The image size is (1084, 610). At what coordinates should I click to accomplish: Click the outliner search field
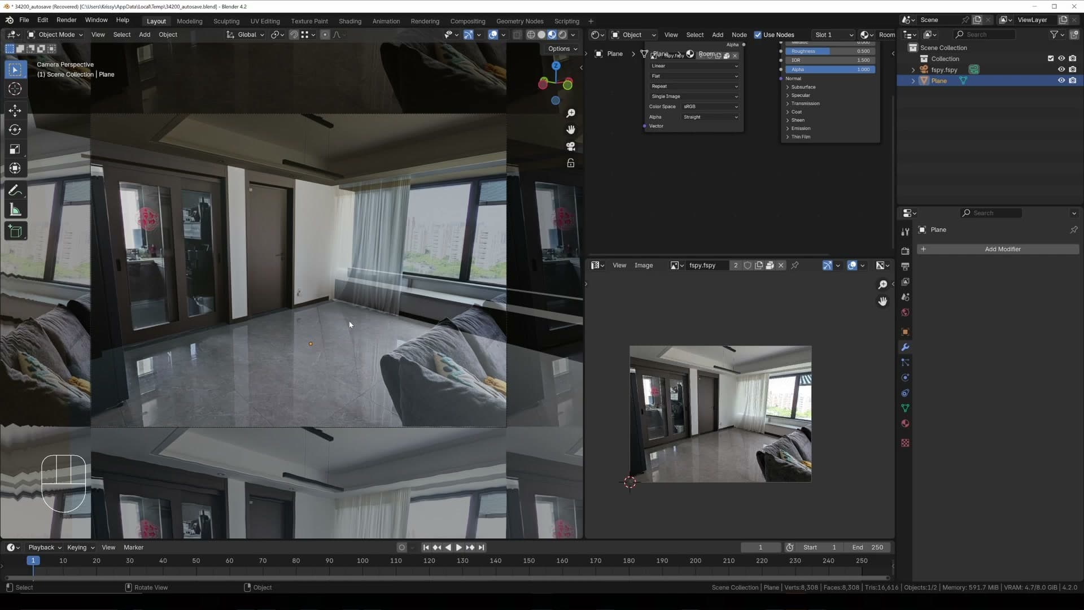click(985, 35)
